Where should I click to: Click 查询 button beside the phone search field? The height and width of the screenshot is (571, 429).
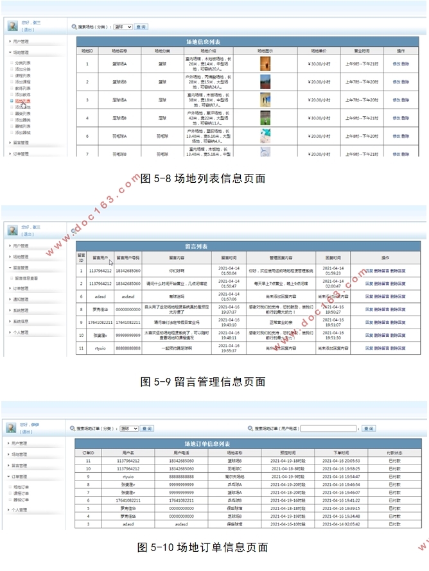tap(369, 429)
